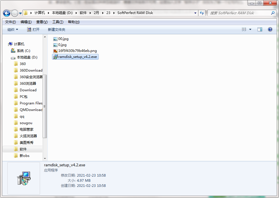Open help with the blue question icon

(270, 29)
